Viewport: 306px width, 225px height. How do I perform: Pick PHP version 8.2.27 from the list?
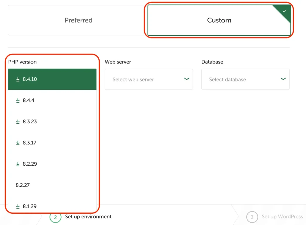pos(23,185)
